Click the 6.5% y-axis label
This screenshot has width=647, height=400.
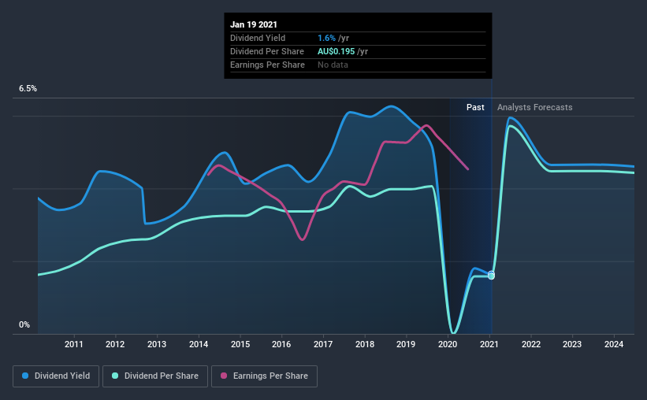coord(28,89)
